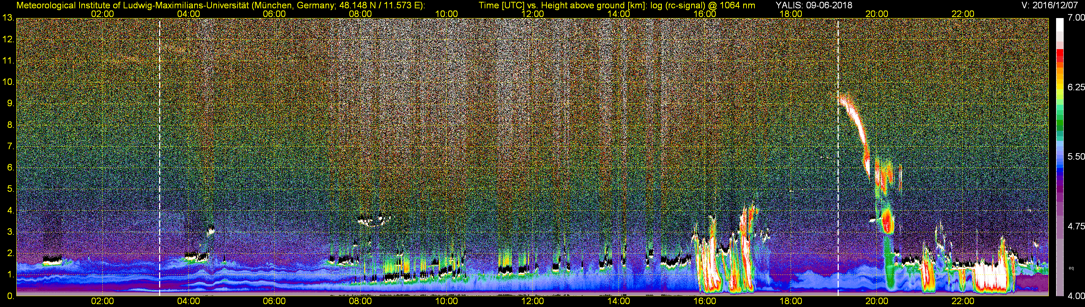Click the "02:00" label on the bottom time axis
Screen dimensions: 1085x307
tap(102, 301)
